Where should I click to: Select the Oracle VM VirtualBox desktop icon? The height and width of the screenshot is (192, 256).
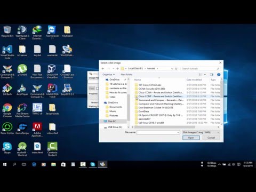click(52, 71)
